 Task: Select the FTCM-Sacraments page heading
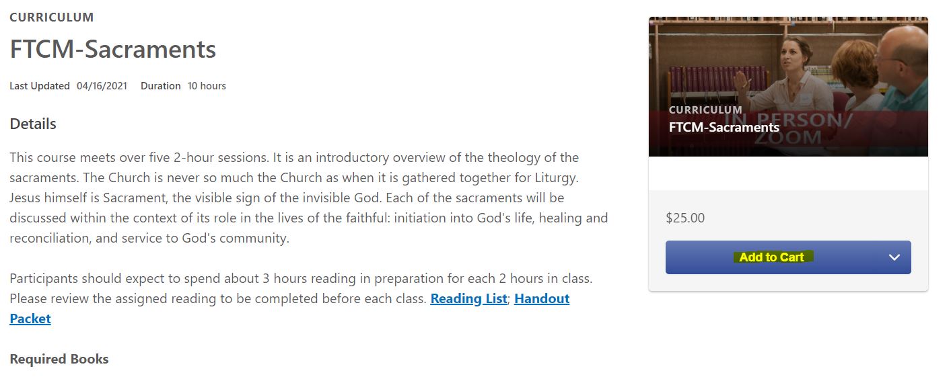113,50
